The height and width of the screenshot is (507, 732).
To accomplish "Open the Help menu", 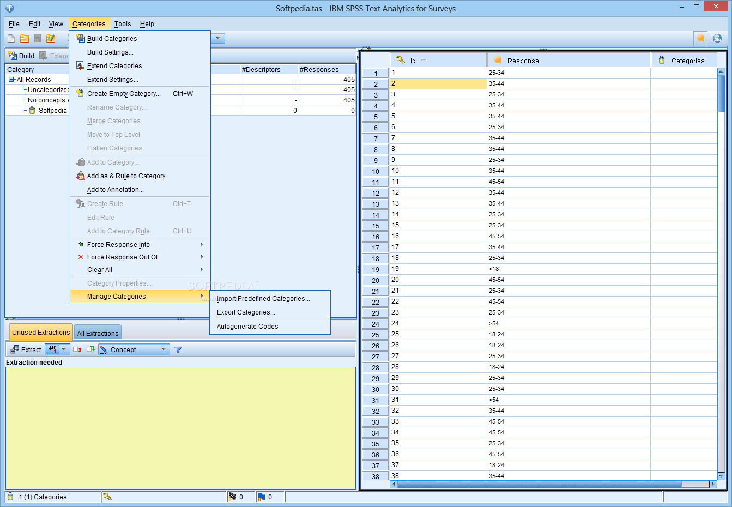I will click(147, 24).
